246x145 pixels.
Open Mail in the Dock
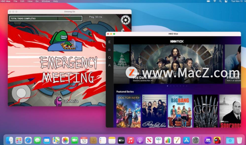tap(47, 140)
